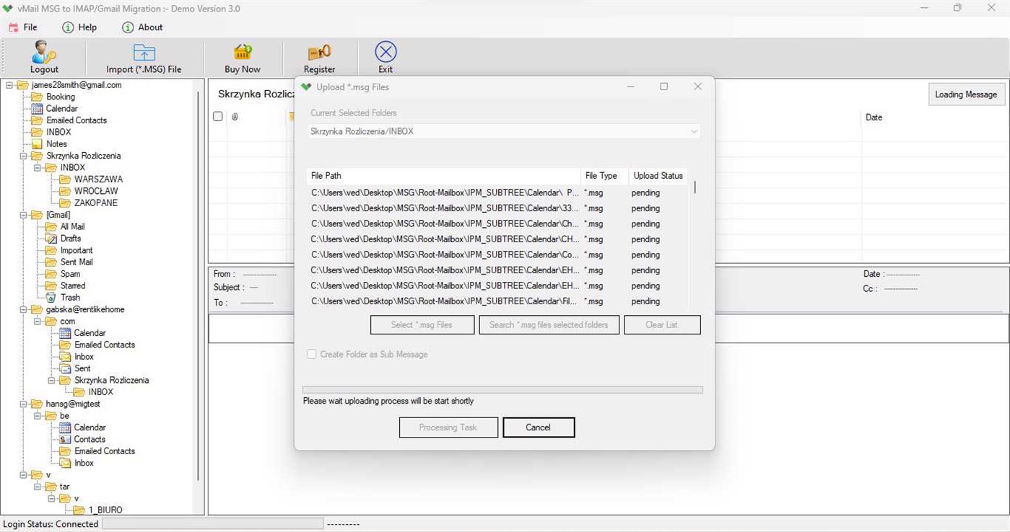This screenshot has width=1010, height=532.
Task: Open Import (*.MSG) File tool
Action: pos(144,58)
